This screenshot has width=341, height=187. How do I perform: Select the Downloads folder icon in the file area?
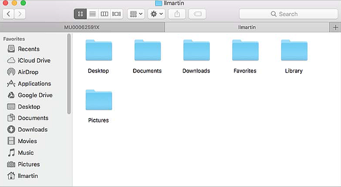click(x=196, y=50)
